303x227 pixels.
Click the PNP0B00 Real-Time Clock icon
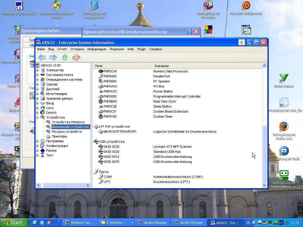(101, 101)
